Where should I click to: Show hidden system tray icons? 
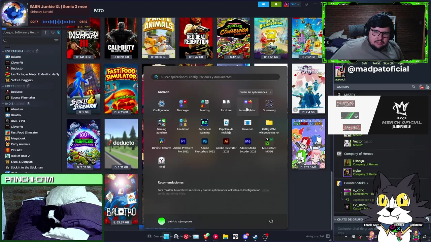tap(346, 237)
